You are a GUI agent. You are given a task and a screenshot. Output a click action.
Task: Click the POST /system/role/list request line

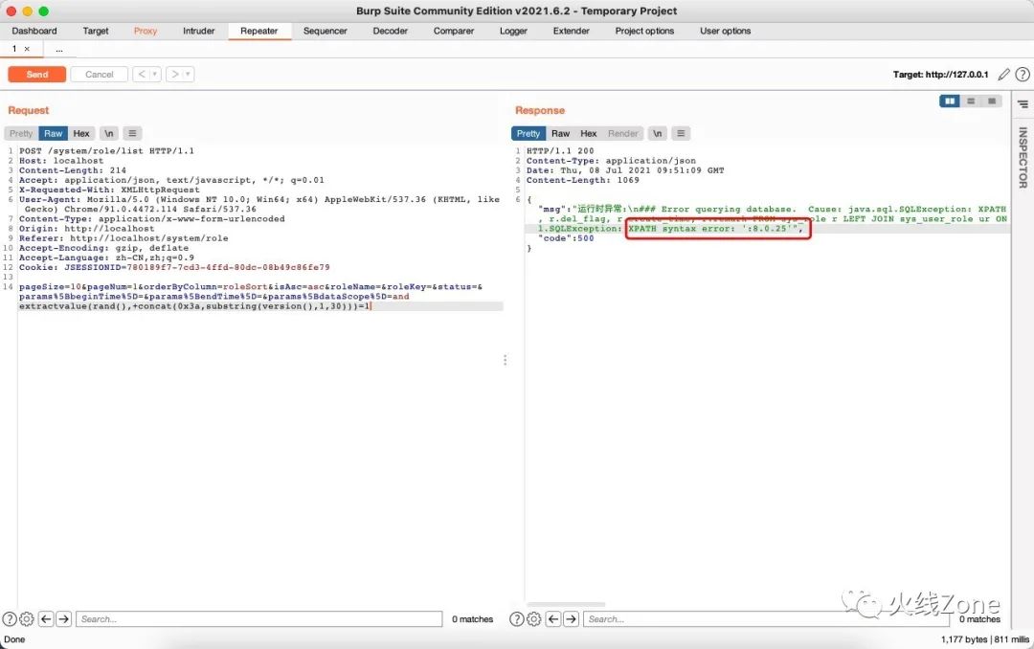coord(107,151)
